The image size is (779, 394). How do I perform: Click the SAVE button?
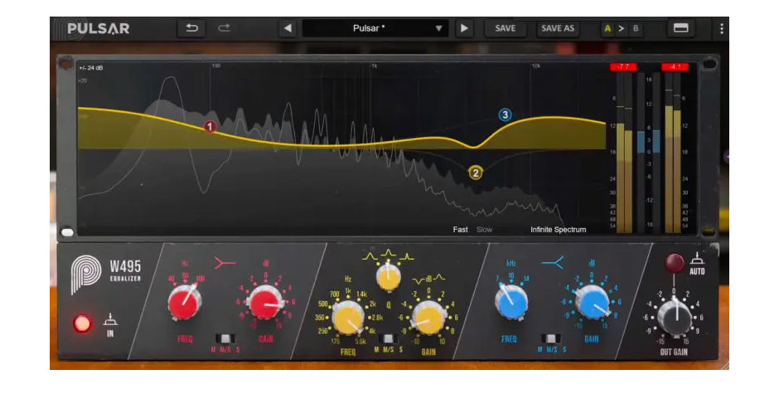(506, 28)
